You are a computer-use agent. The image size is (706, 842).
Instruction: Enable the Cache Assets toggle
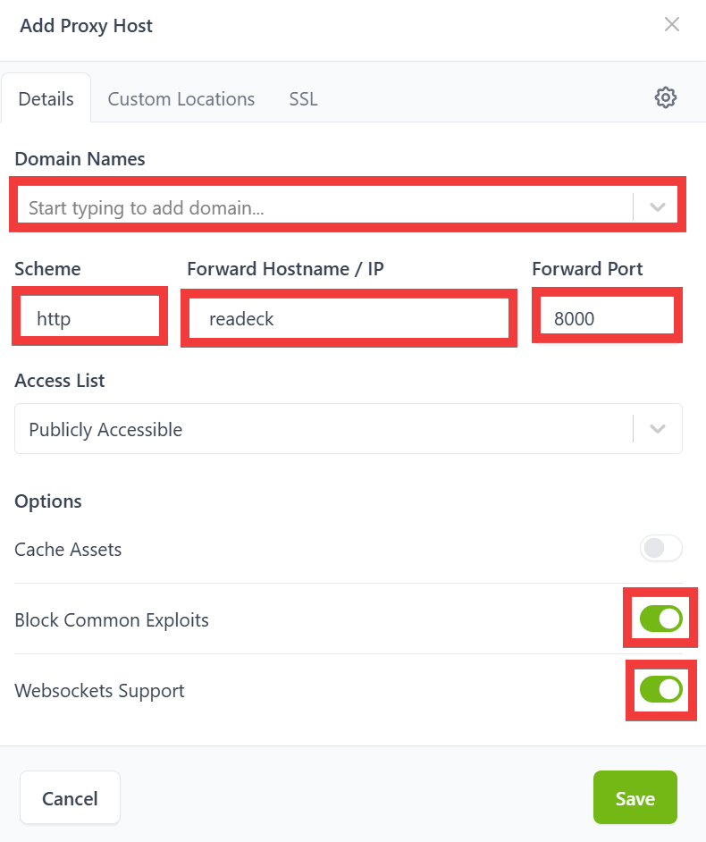pos(661,548)
